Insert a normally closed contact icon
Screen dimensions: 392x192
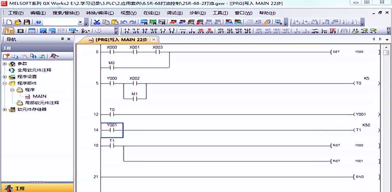[x=145, y=31]
